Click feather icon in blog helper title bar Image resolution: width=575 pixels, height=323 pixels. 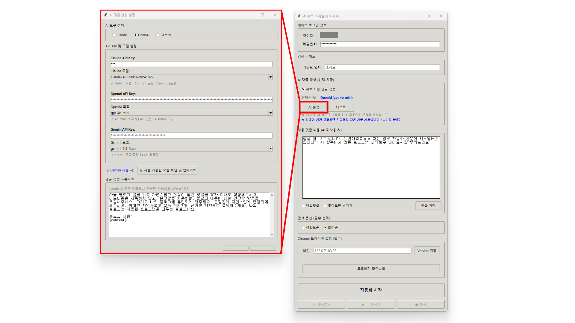(299, 16)
